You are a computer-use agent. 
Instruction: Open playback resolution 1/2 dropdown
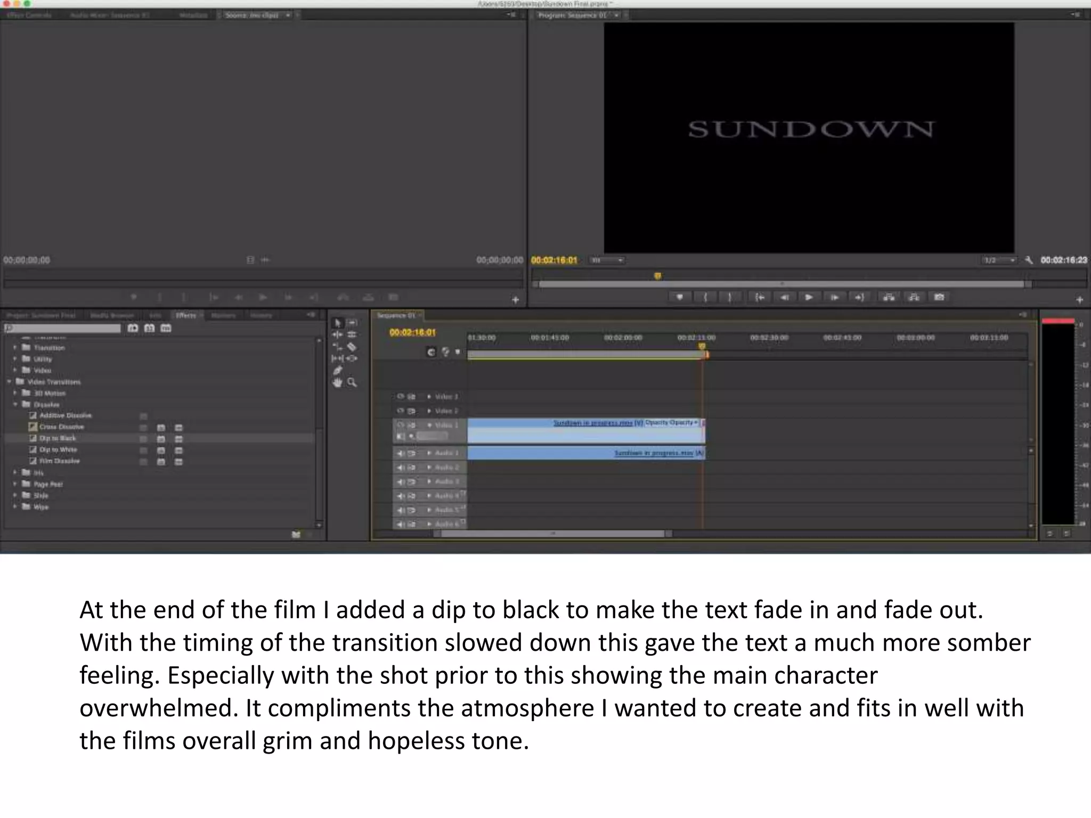pos(999,260)
